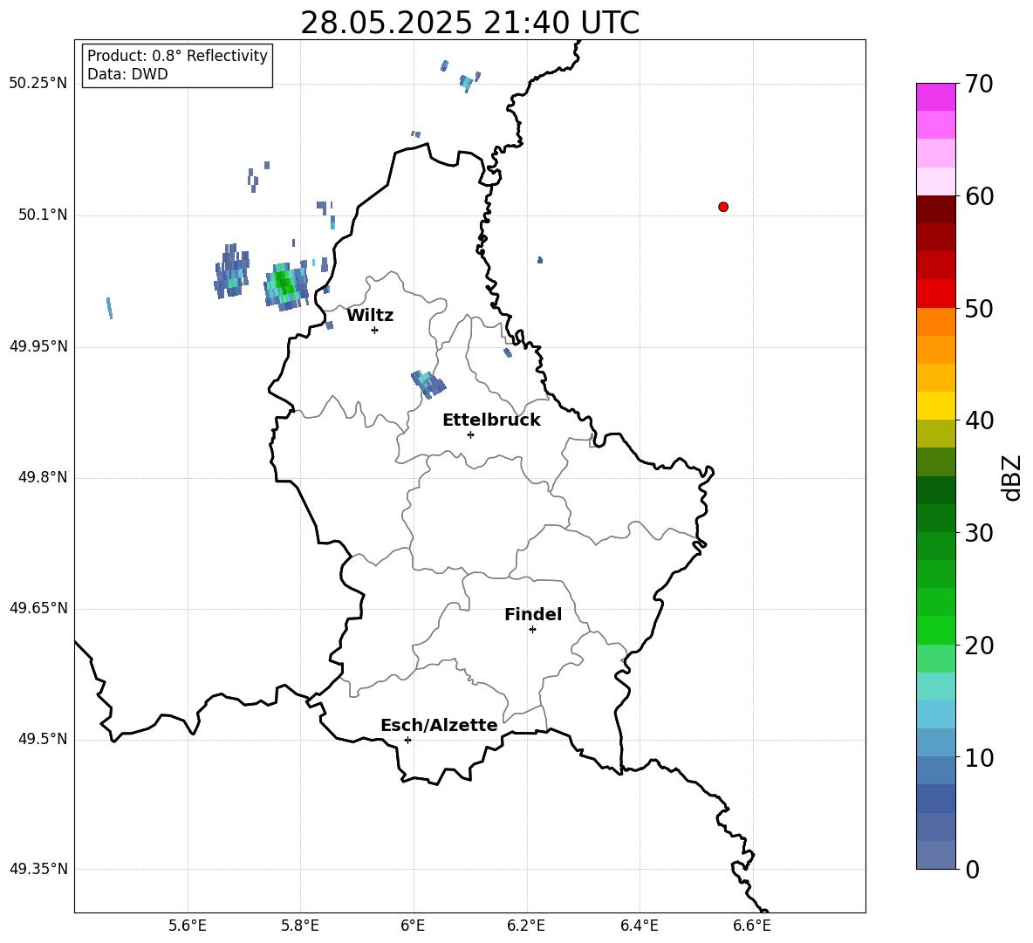This screenshot has height=943, width=1033.
Task: Click the Ettelbruck station cross marker
Action: (470, 434)
